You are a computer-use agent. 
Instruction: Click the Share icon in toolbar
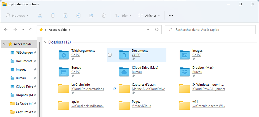[x=91, y=16]
